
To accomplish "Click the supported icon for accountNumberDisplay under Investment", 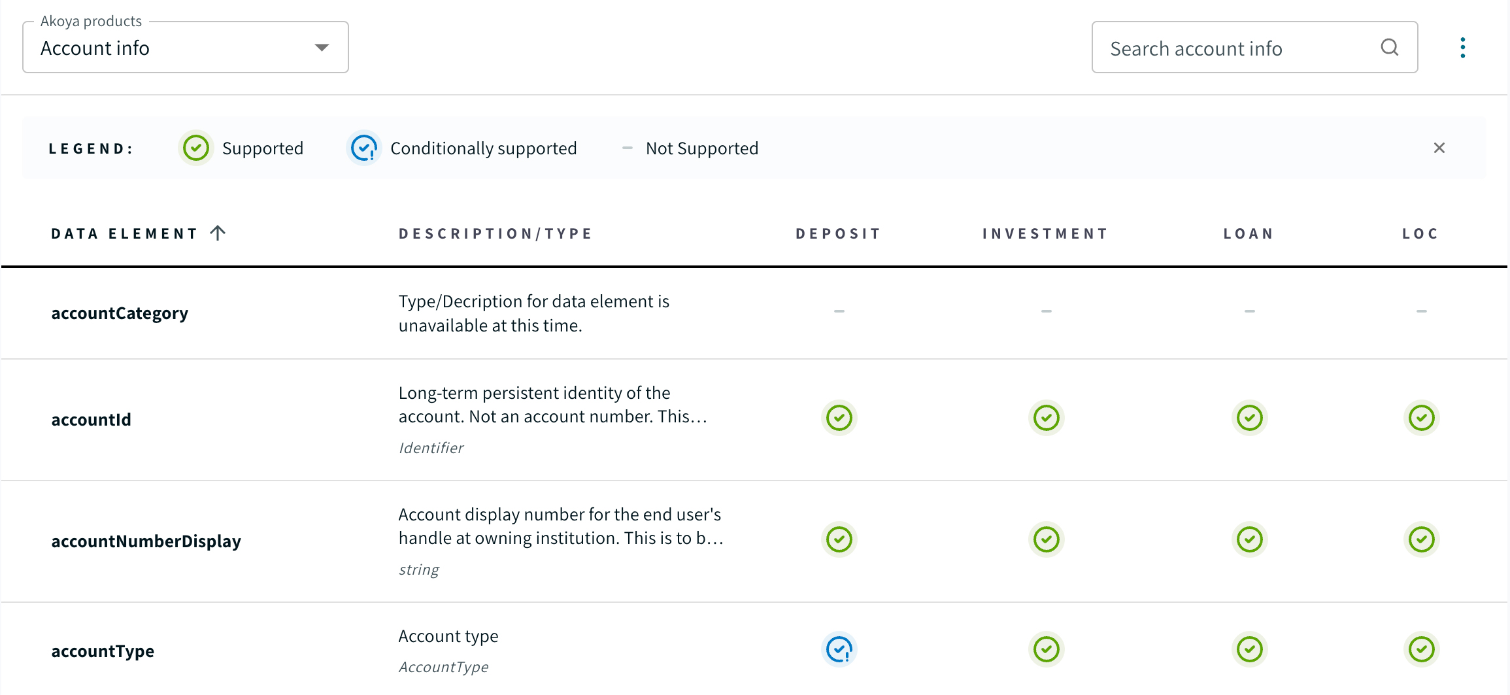I will (1045, 539).
